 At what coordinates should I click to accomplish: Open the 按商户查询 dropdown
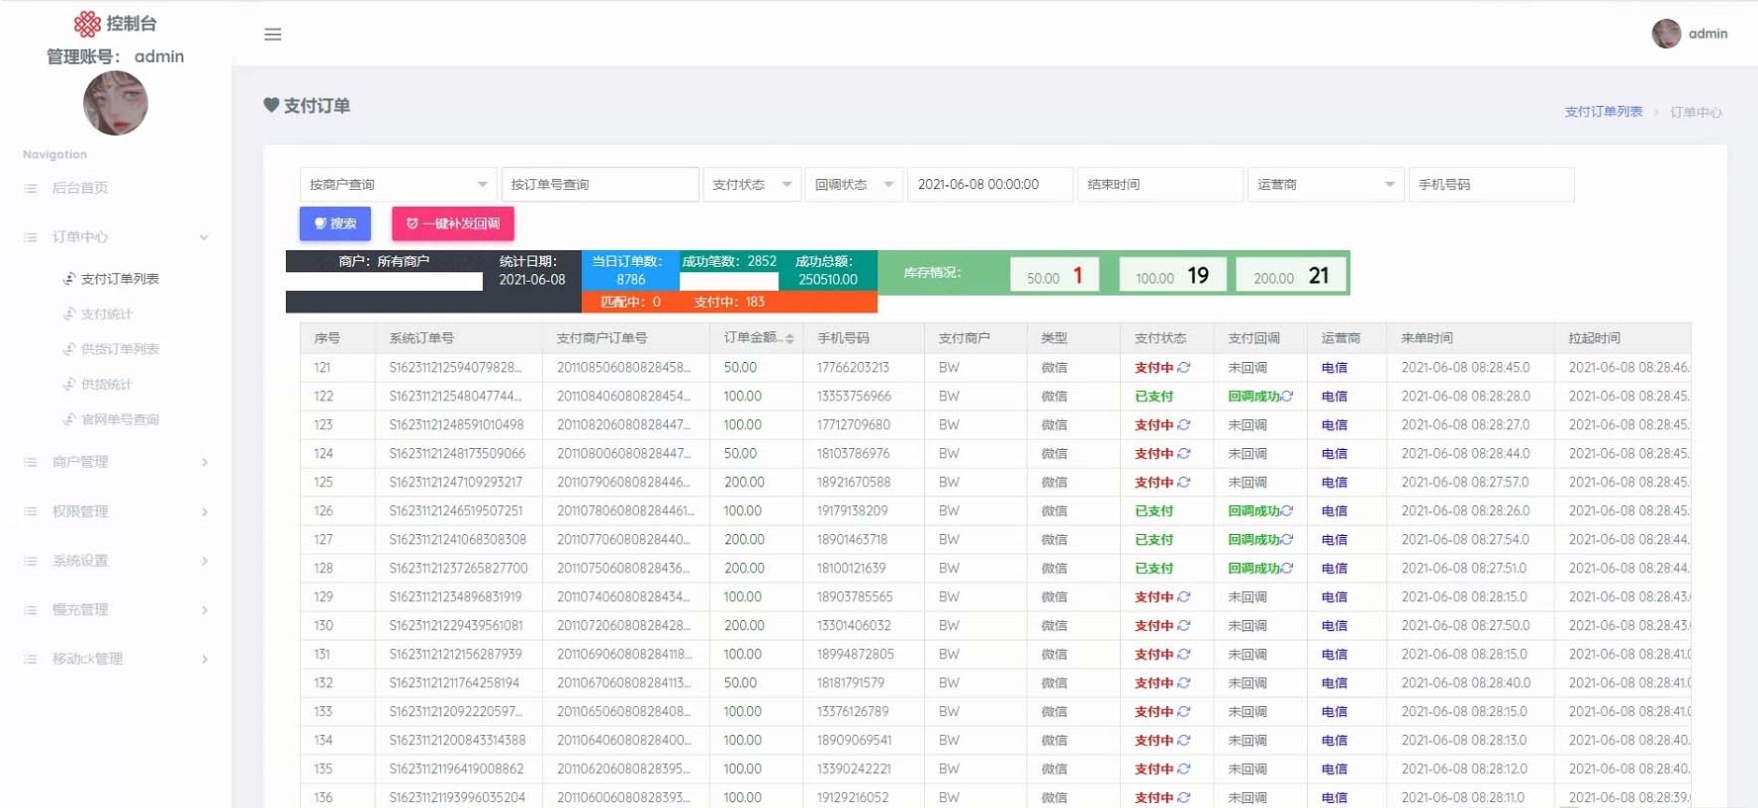click(x=397, y=185)
